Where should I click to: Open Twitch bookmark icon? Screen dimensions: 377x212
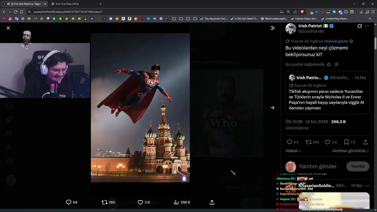pyautogui.click(x=48, y=19)
